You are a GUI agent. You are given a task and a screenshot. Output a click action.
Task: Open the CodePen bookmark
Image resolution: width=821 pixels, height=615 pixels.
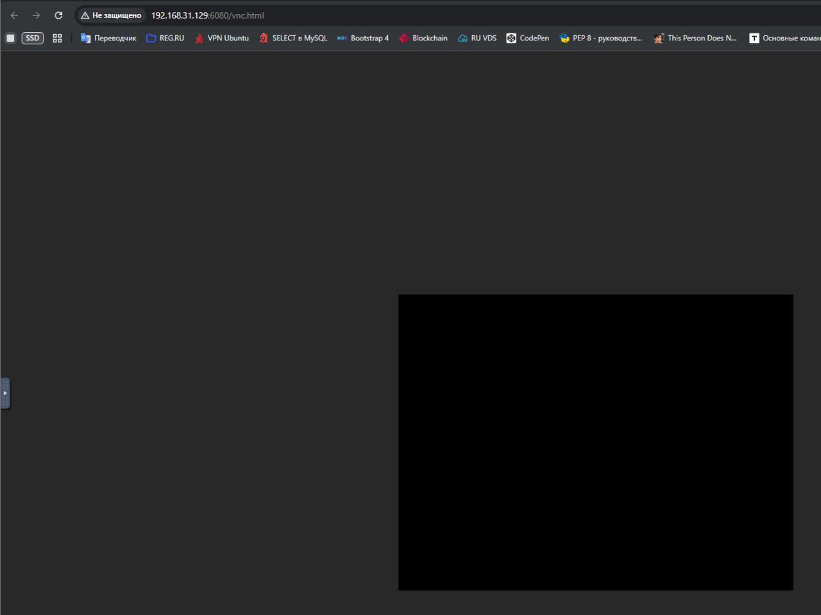[x=528, y=38]
